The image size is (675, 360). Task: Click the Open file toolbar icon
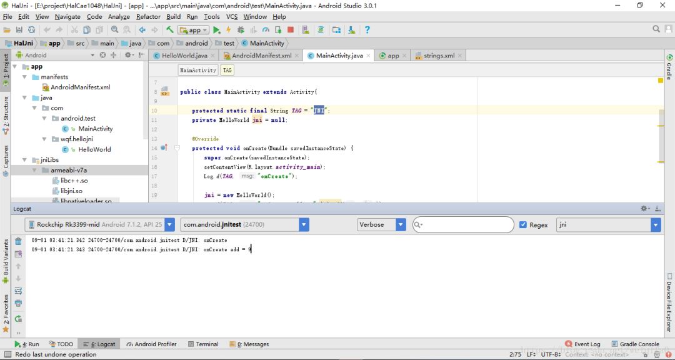pyautogui.click(x=7, y=30)
